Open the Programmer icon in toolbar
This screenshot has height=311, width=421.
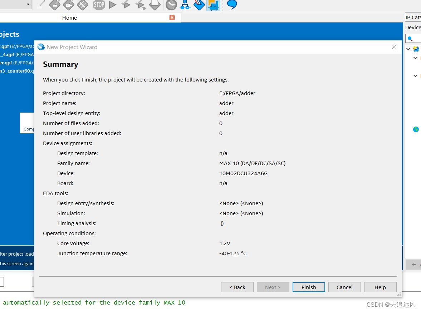click(x=199, y=5)
